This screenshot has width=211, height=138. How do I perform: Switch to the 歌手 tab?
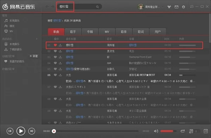73,32
